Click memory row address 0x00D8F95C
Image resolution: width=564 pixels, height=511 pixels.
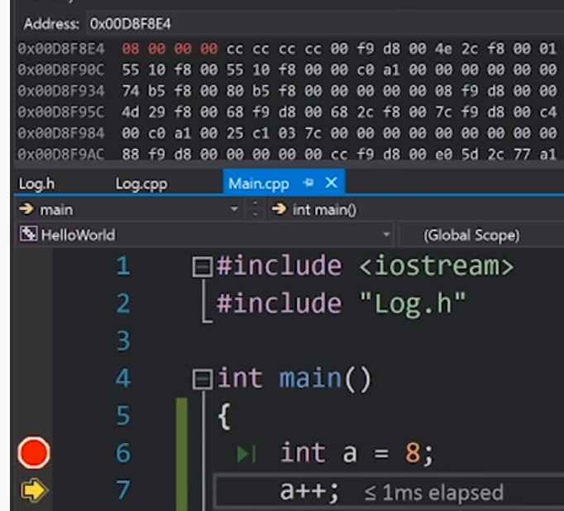[x=61, y=112]
